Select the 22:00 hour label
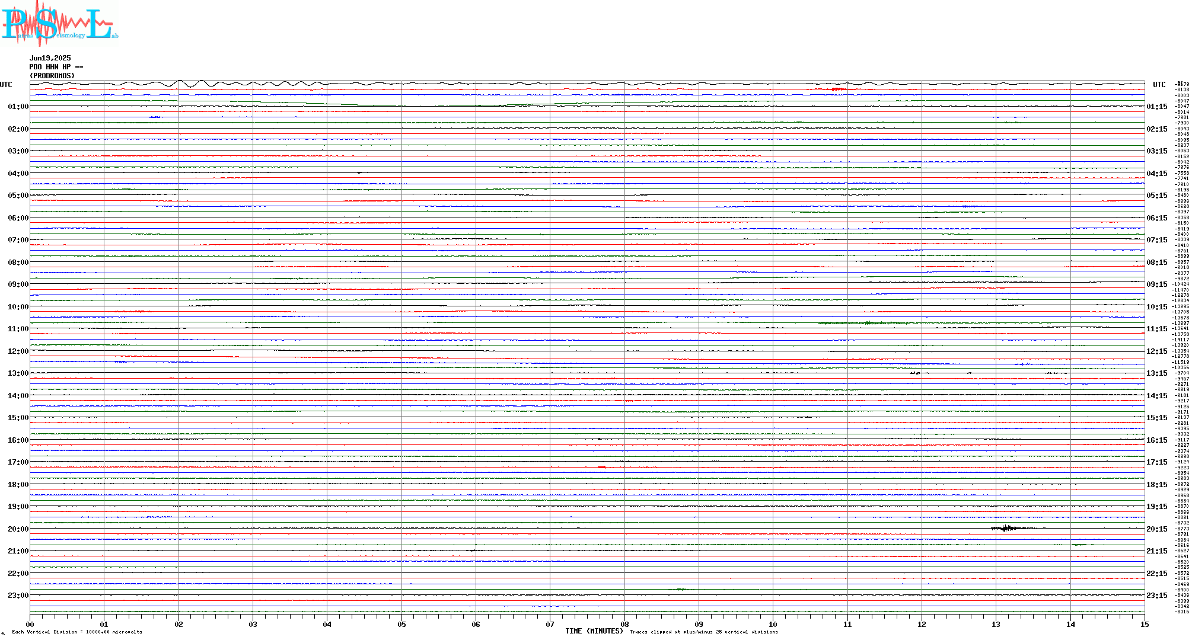Screen dimensions: 1192x640 tap(18, 574)
